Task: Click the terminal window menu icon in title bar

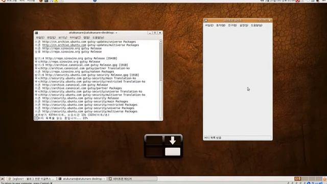Action: [x=36, y=33]
